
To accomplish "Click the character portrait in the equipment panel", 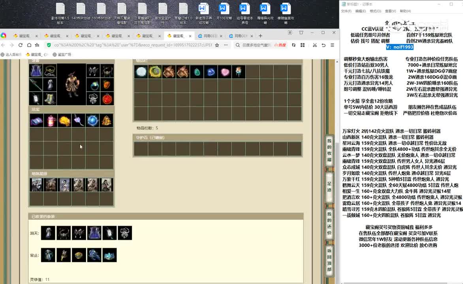I will pos(72,85).
